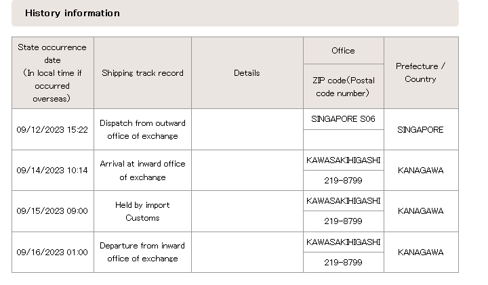Click the SINGAPORE country cell
Screen dimensions: 488x285
[x=420, y=129]
